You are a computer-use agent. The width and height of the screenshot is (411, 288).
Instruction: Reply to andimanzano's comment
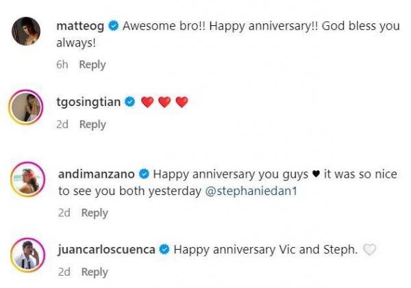coord(95,213)
